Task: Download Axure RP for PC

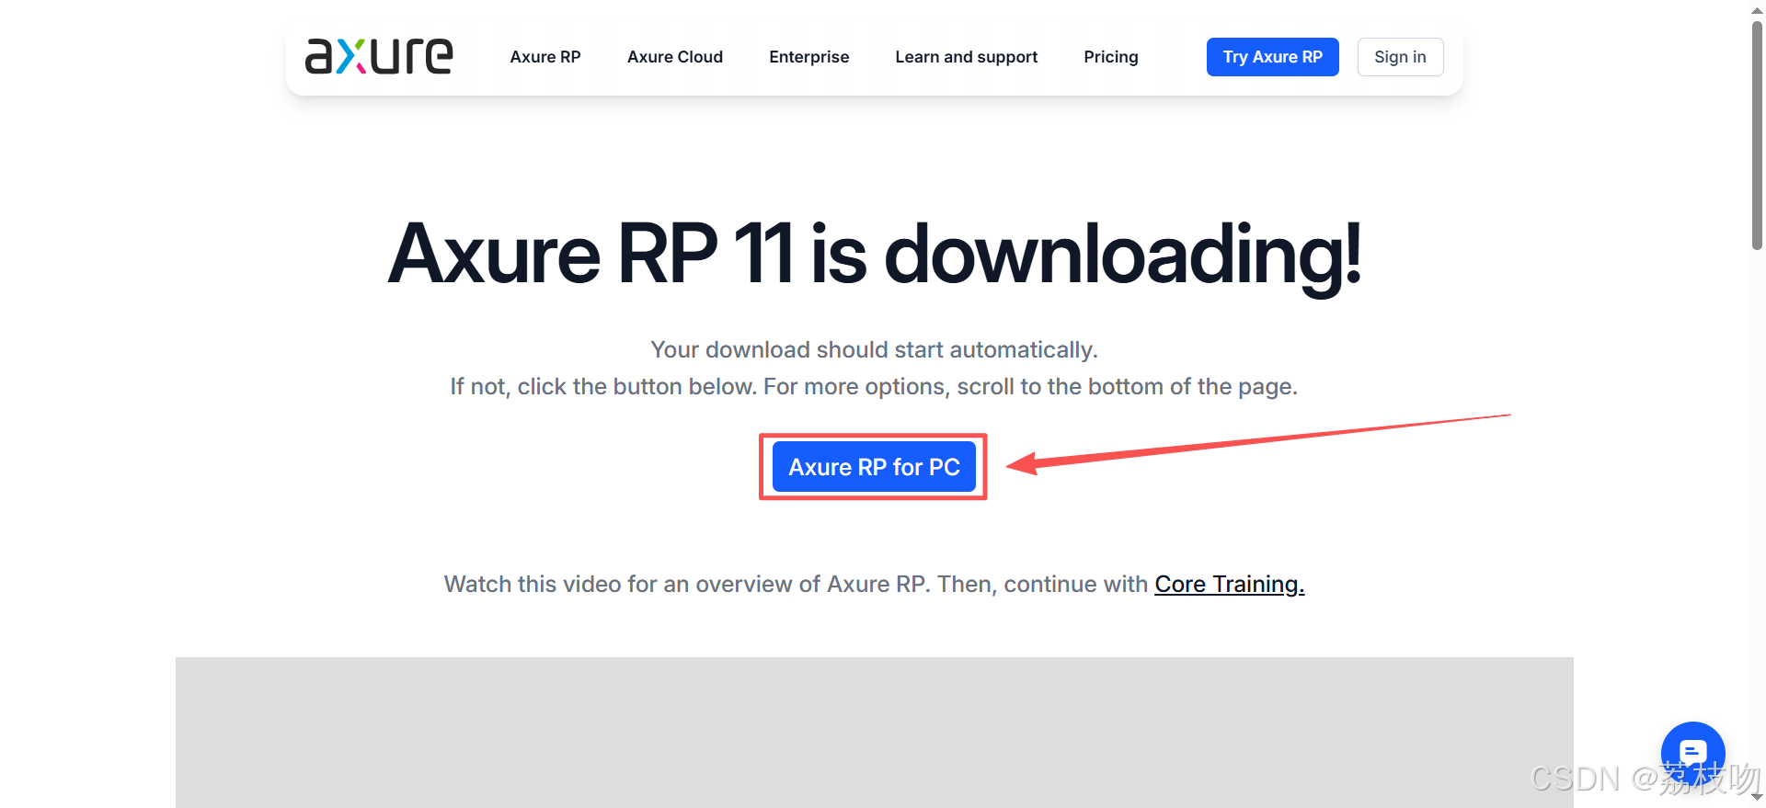Action: click(x=874, y=467)
